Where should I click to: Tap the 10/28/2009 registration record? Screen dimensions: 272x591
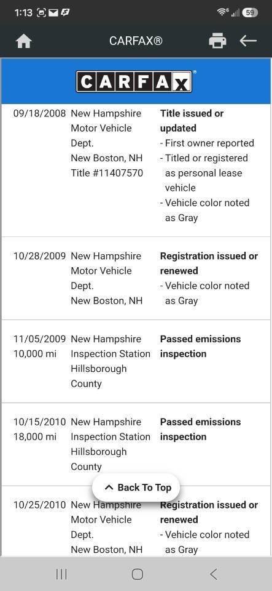click(136, 278)
